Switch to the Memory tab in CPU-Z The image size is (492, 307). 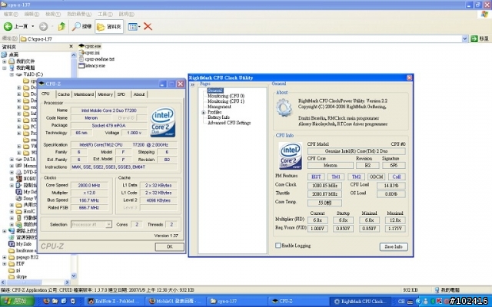(105, 94)
